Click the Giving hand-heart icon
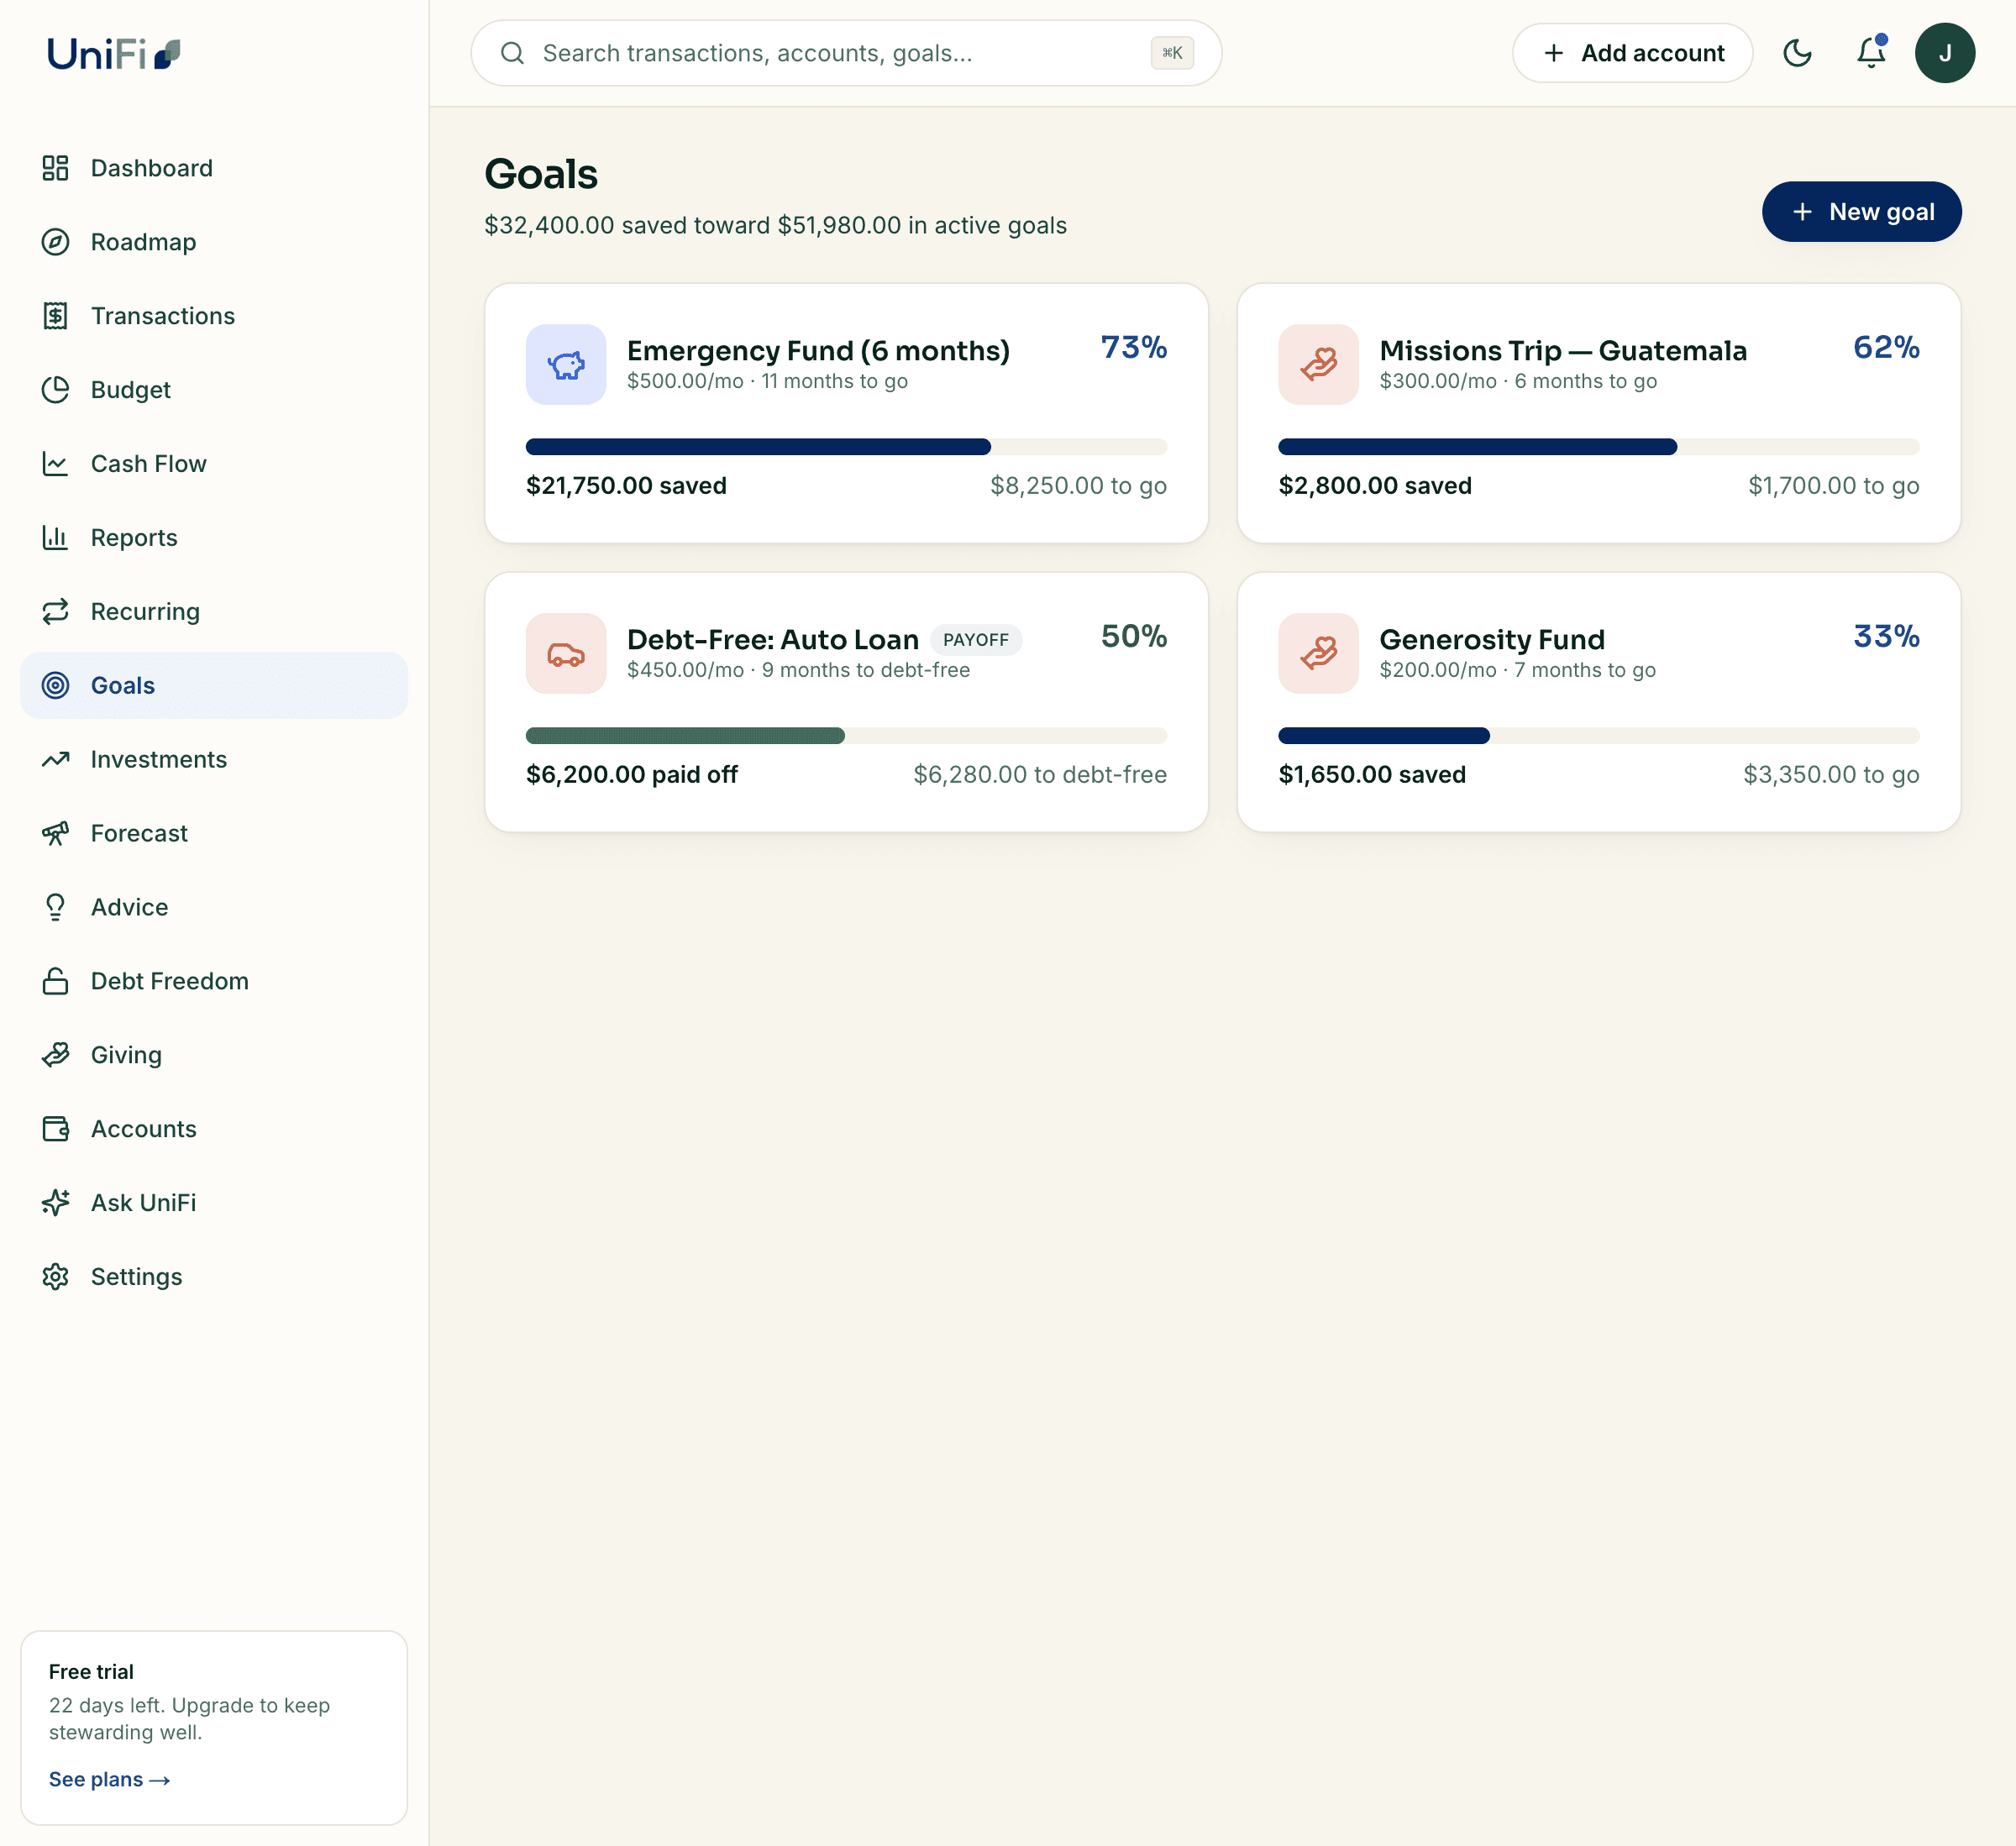 tap(55, 1055)
